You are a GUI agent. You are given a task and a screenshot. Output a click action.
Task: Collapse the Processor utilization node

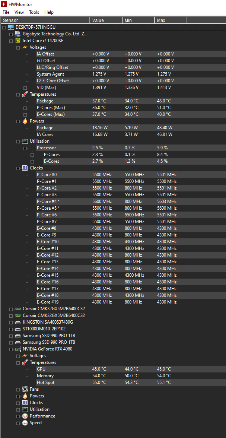tap(25, 148)
